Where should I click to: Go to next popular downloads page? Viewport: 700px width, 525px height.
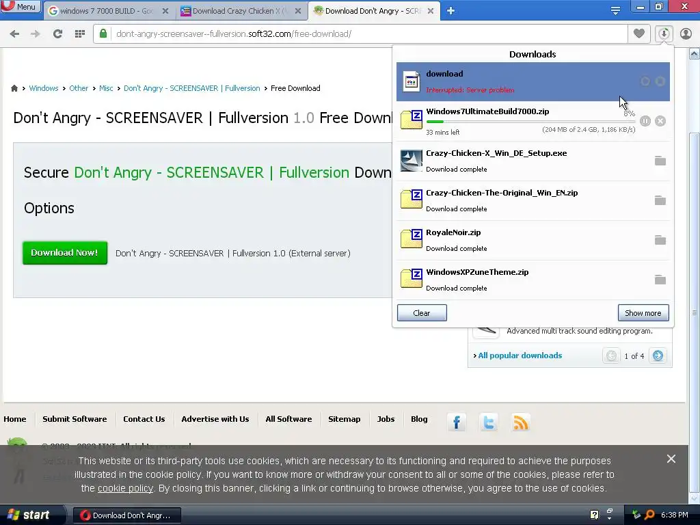658,355
